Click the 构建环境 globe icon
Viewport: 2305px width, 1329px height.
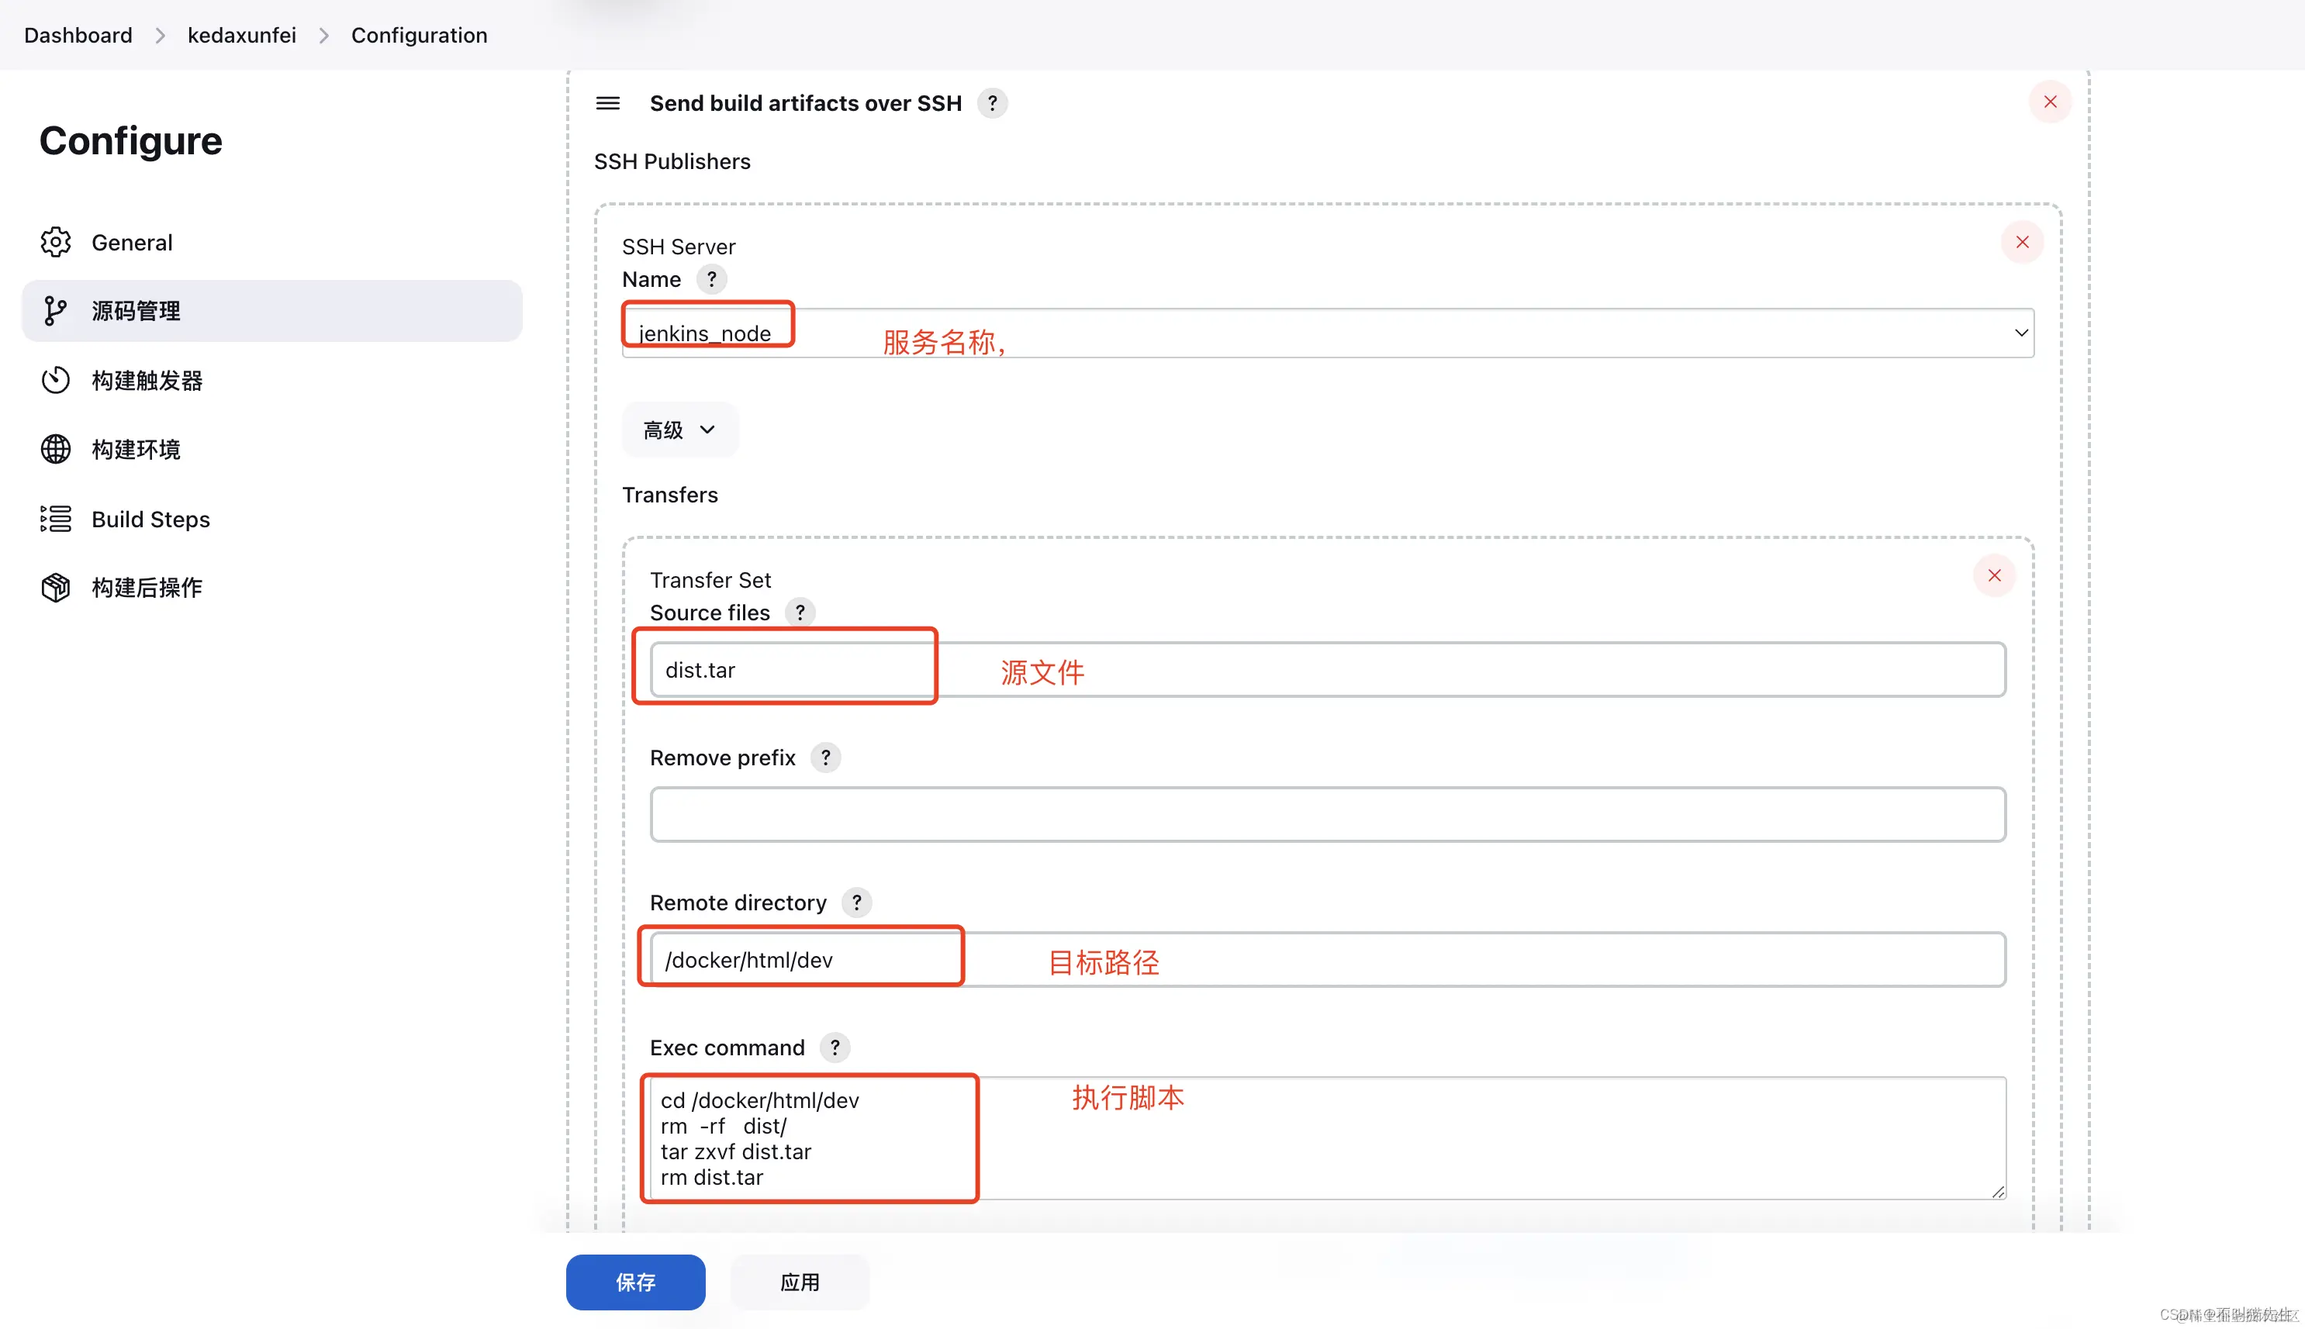55,448
